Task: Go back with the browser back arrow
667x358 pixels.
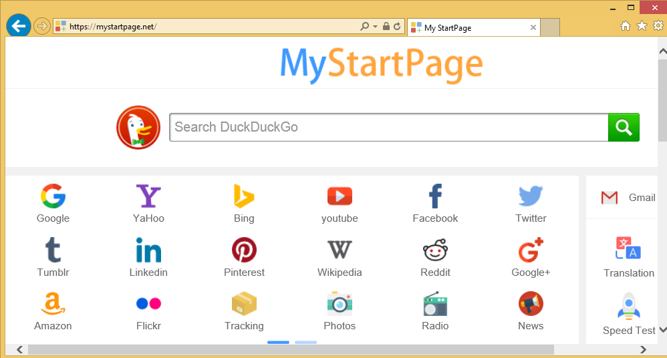Action: point(19,26)
